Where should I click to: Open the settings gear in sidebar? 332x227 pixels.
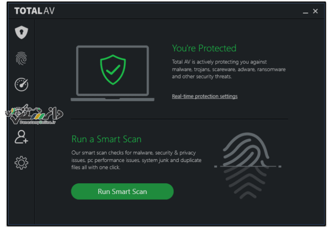click(21, 163)
